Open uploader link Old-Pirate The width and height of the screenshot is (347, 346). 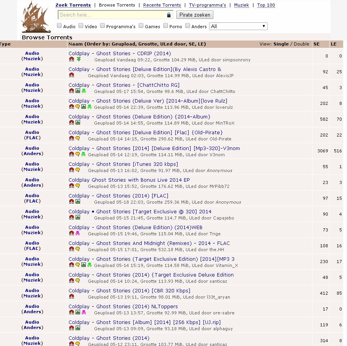220,139
